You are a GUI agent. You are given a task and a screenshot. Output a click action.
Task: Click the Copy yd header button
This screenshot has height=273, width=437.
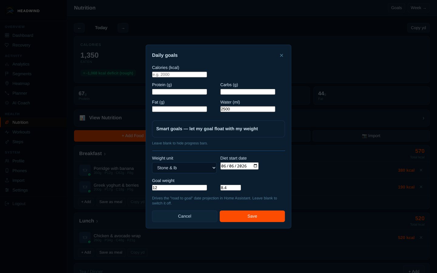(x=418, y=28)
